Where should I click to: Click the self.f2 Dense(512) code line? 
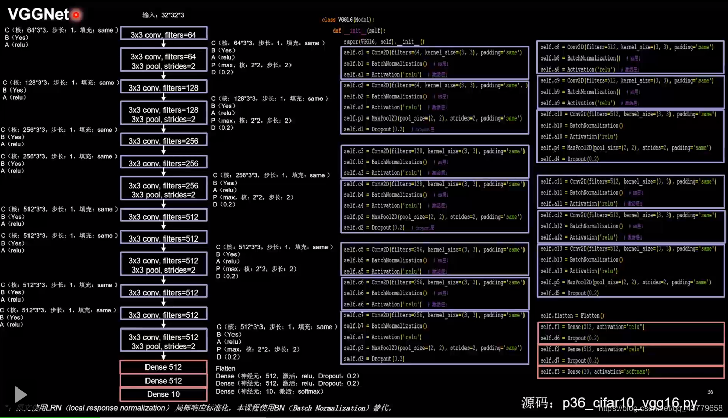pyautogui.click(x=593, y=349)
